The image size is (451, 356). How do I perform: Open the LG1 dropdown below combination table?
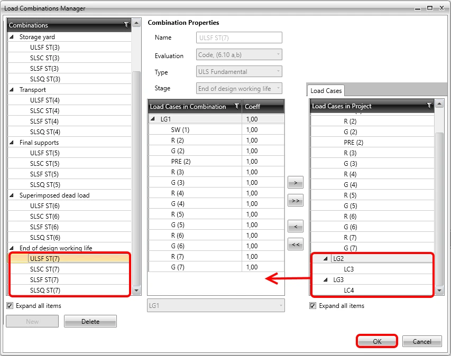216,305
